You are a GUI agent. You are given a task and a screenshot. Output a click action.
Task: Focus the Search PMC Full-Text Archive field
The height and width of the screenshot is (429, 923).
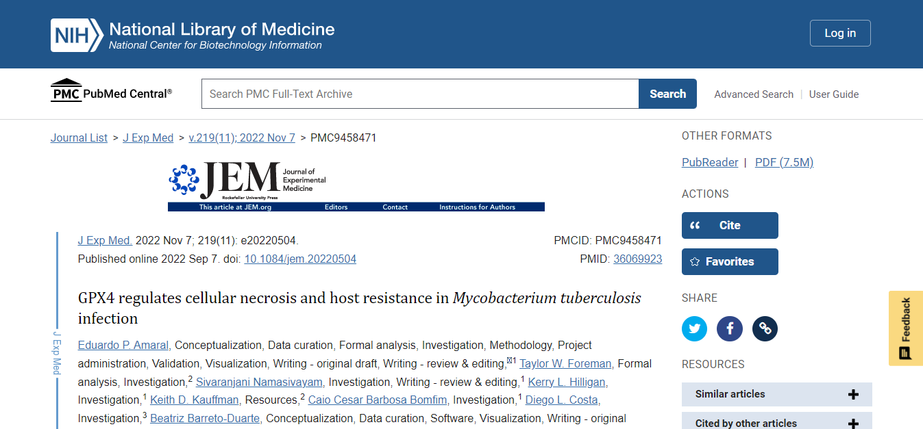pos(420,94)
